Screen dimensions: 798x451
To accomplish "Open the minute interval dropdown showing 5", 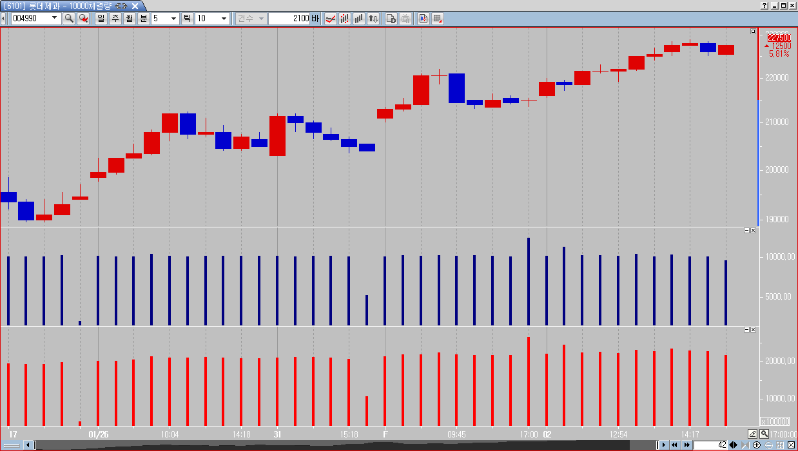I will (x=173, y=19).
